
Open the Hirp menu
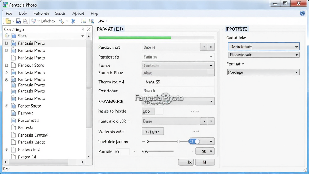(94, 13)
